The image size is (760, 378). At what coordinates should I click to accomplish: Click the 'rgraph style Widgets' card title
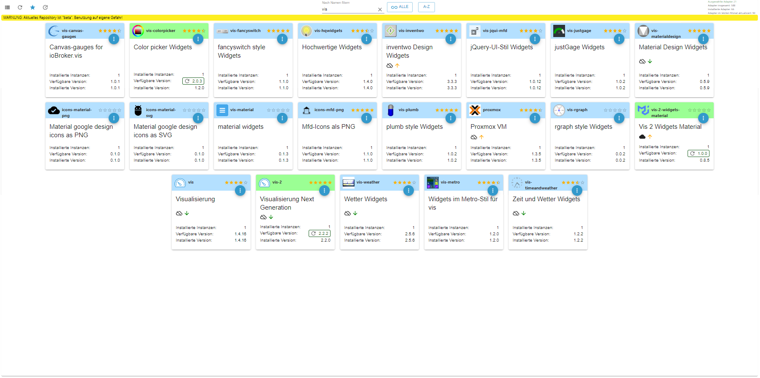583,127
